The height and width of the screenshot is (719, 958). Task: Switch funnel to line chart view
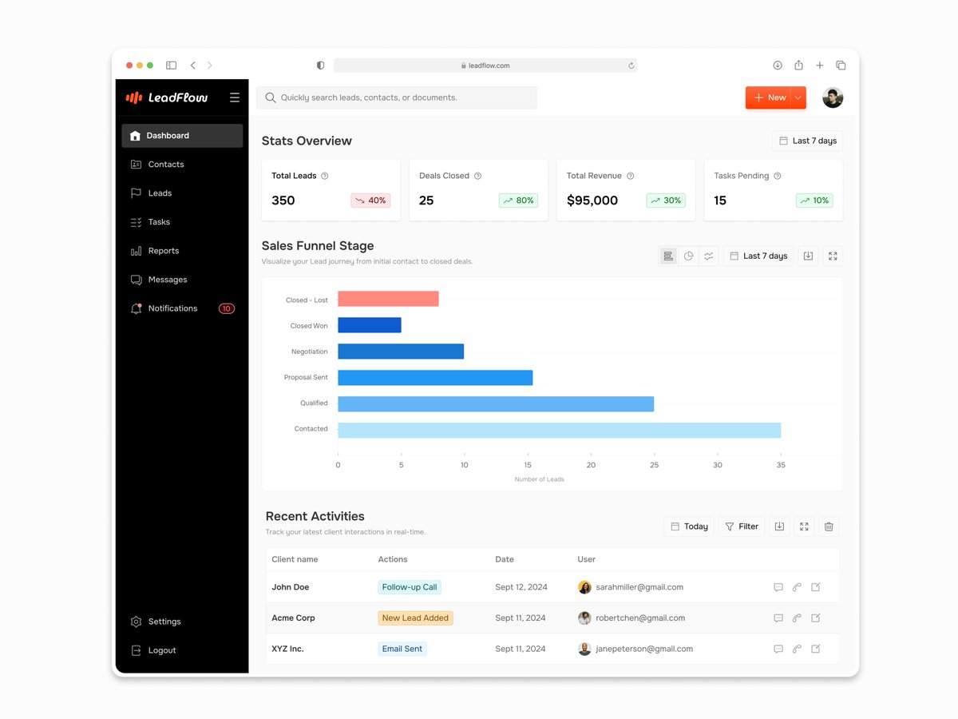point(708,256)
